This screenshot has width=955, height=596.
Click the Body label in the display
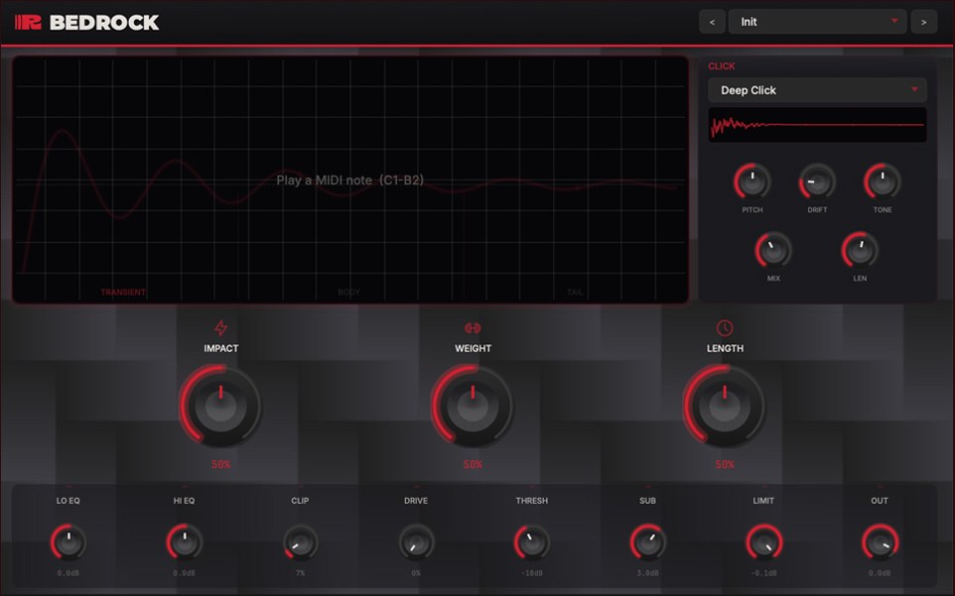click(x=349, y=293)
